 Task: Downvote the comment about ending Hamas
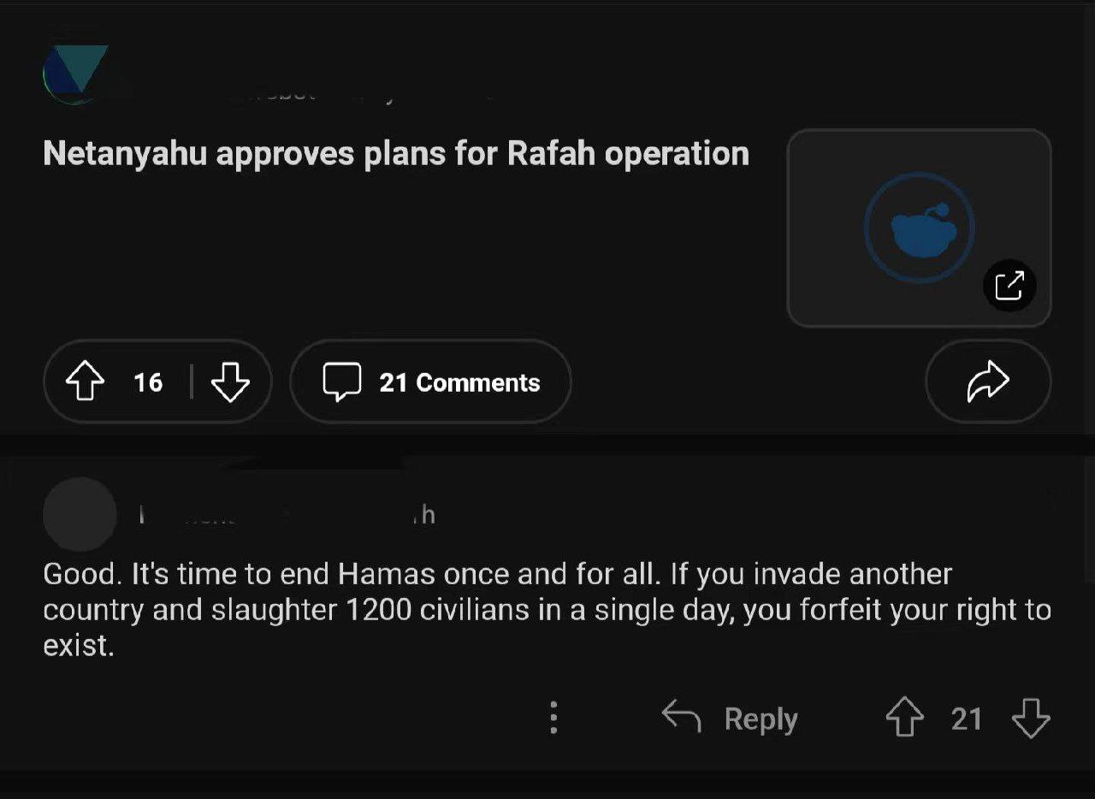coord(1030,719)
